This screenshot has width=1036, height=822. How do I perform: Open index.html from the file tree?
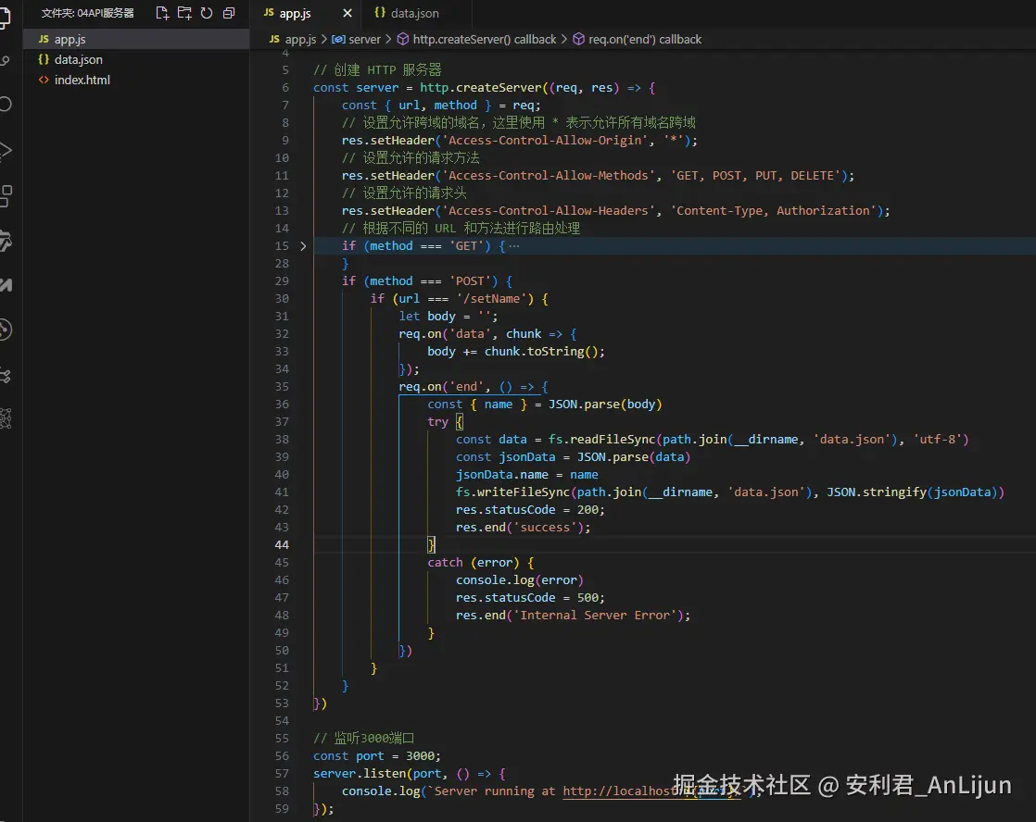(82, 81)
